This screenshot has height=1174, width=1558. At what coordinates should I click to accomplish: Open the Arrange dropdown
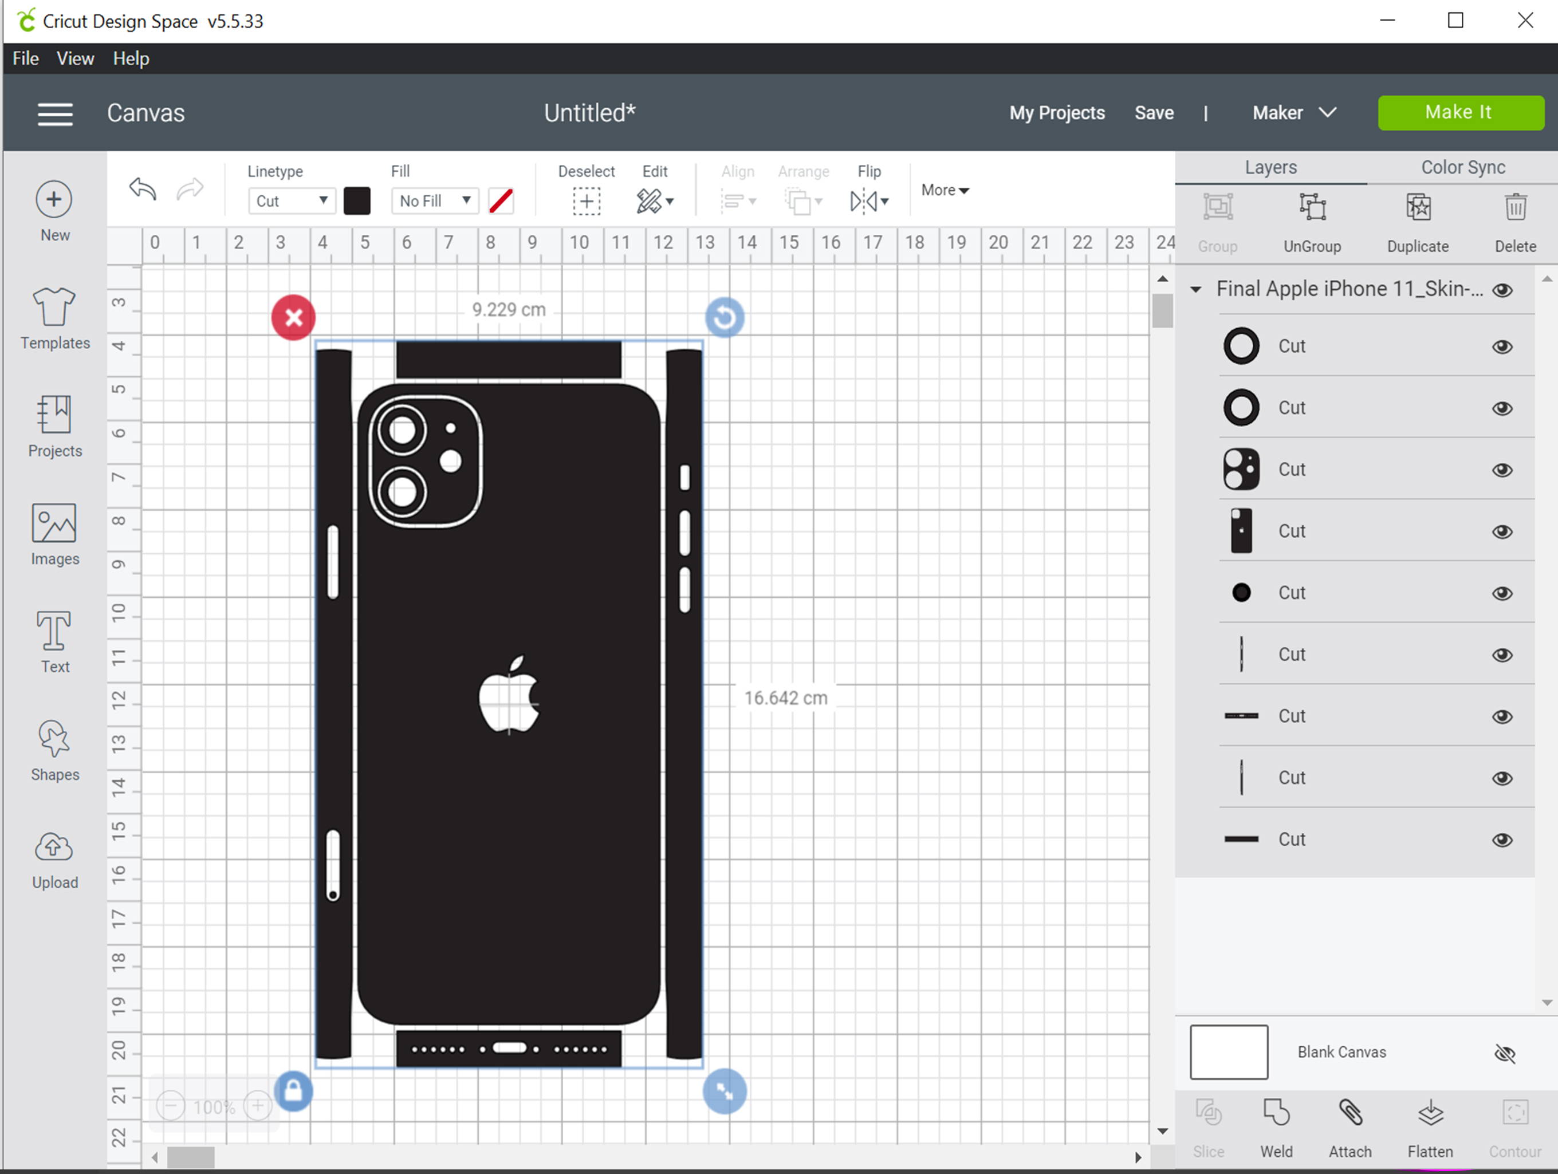click(804, 202)
